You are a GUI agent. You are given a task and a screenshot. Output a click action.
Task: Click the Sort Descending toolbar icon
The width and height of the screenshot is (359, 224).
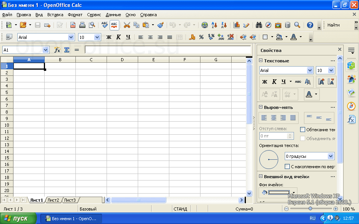coord(224,25)
